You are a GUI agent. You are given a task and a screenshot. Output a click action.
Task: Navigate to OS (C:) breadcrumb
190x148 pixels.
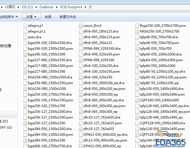tap(27, 7)
